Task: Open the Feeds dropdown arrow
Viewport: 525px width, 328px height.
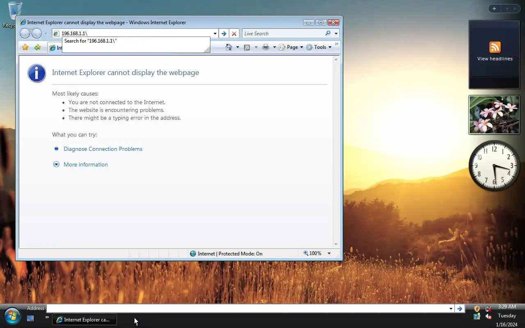Action: coord(256,47)
